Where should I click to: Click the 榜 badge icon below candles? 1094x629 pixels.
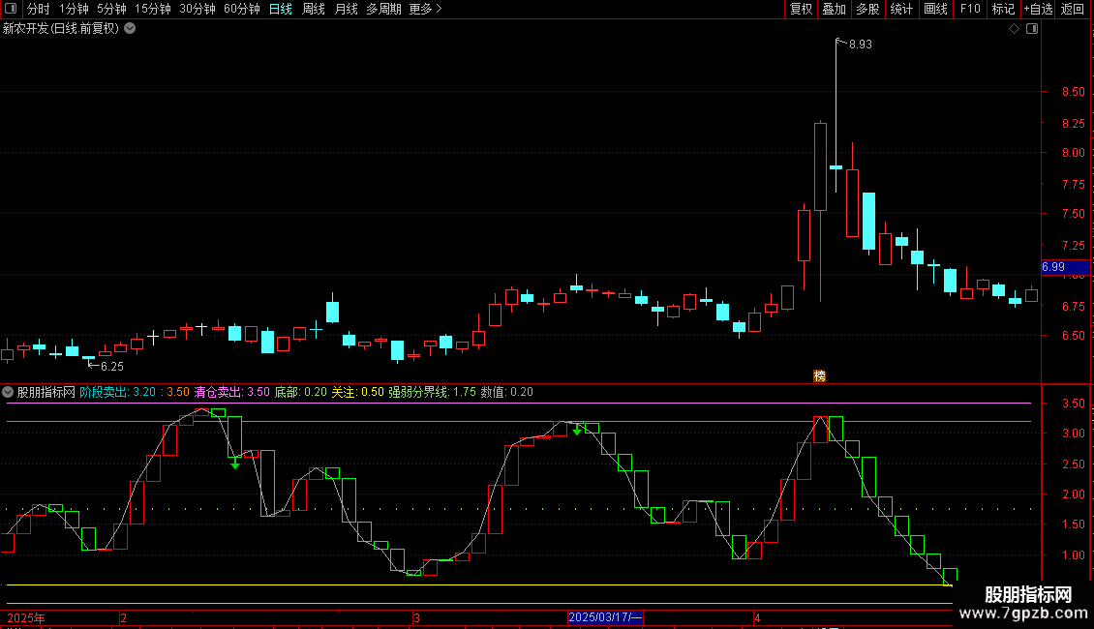(x=820, y=375)
